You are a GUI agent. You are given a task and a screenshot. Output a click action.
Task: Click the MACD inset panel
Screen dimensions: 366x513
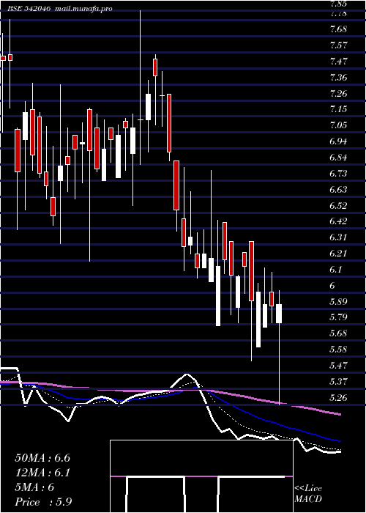coord(201,476)
